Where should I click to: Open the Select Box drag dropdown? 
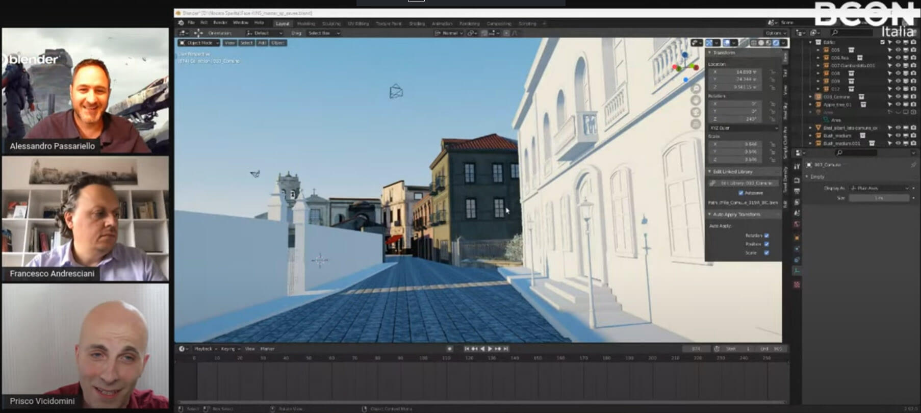(324, 33)
